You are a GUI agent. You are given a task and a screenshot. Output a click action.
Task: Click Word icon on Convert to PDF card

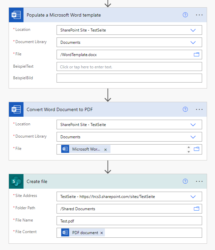[16, 109]
